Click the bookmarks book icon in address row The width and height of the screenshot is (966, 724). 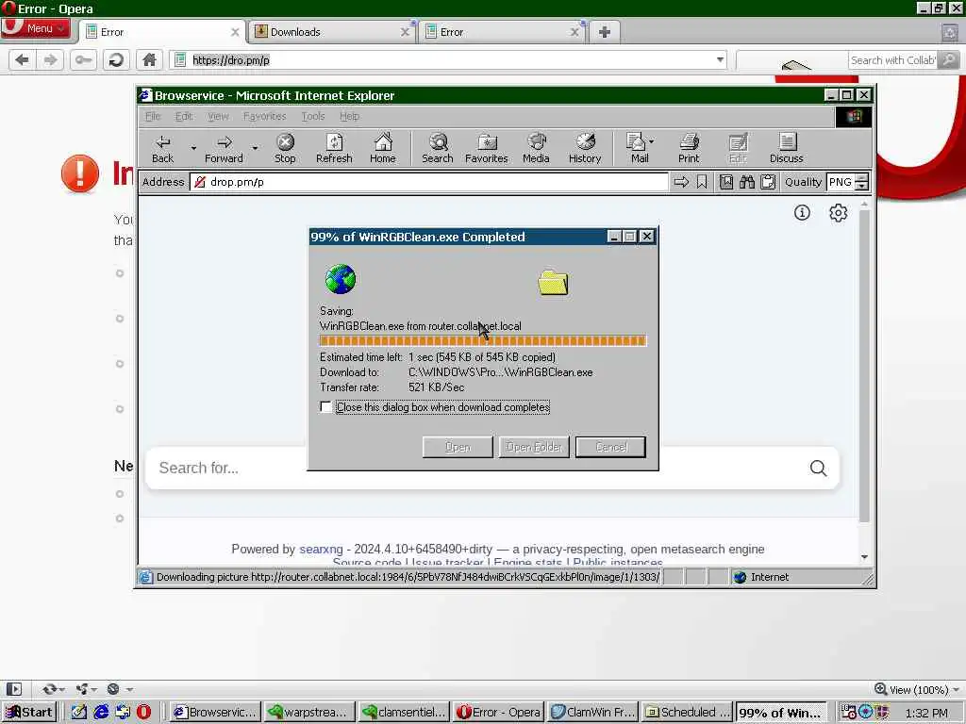pyautogui.click(x=726, y=182)
